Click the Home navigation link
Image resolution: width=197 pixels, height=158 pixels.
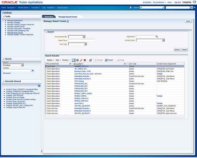pyautogui.click(x=4, y=7)
